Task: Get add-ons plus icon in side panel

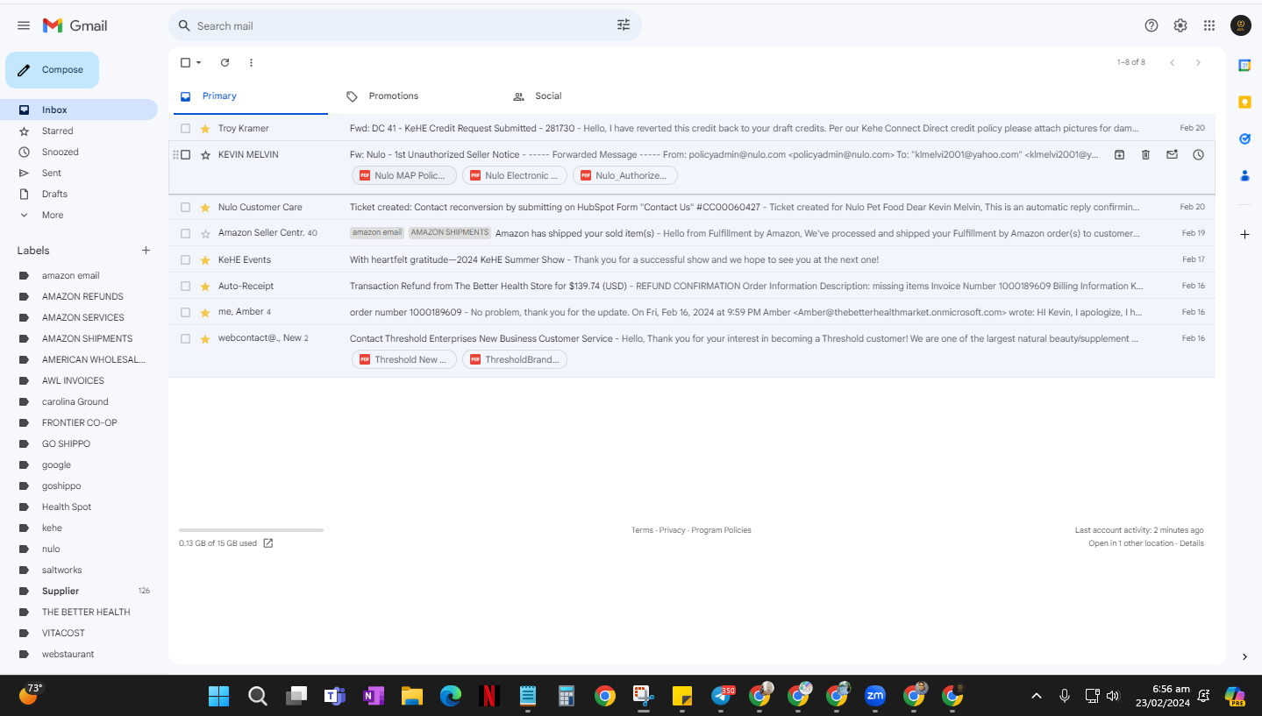Action: click(x=1244, y=234)
